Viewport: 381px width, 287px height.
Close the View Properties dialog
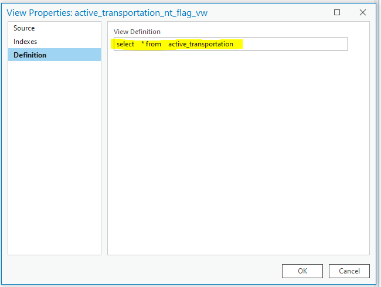coord(364,12)
